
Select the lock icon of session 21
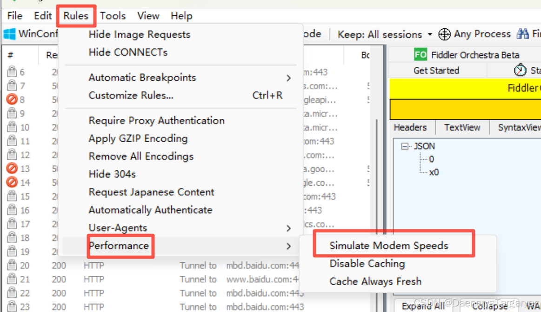pyautogui.click(x=12, y=279)
